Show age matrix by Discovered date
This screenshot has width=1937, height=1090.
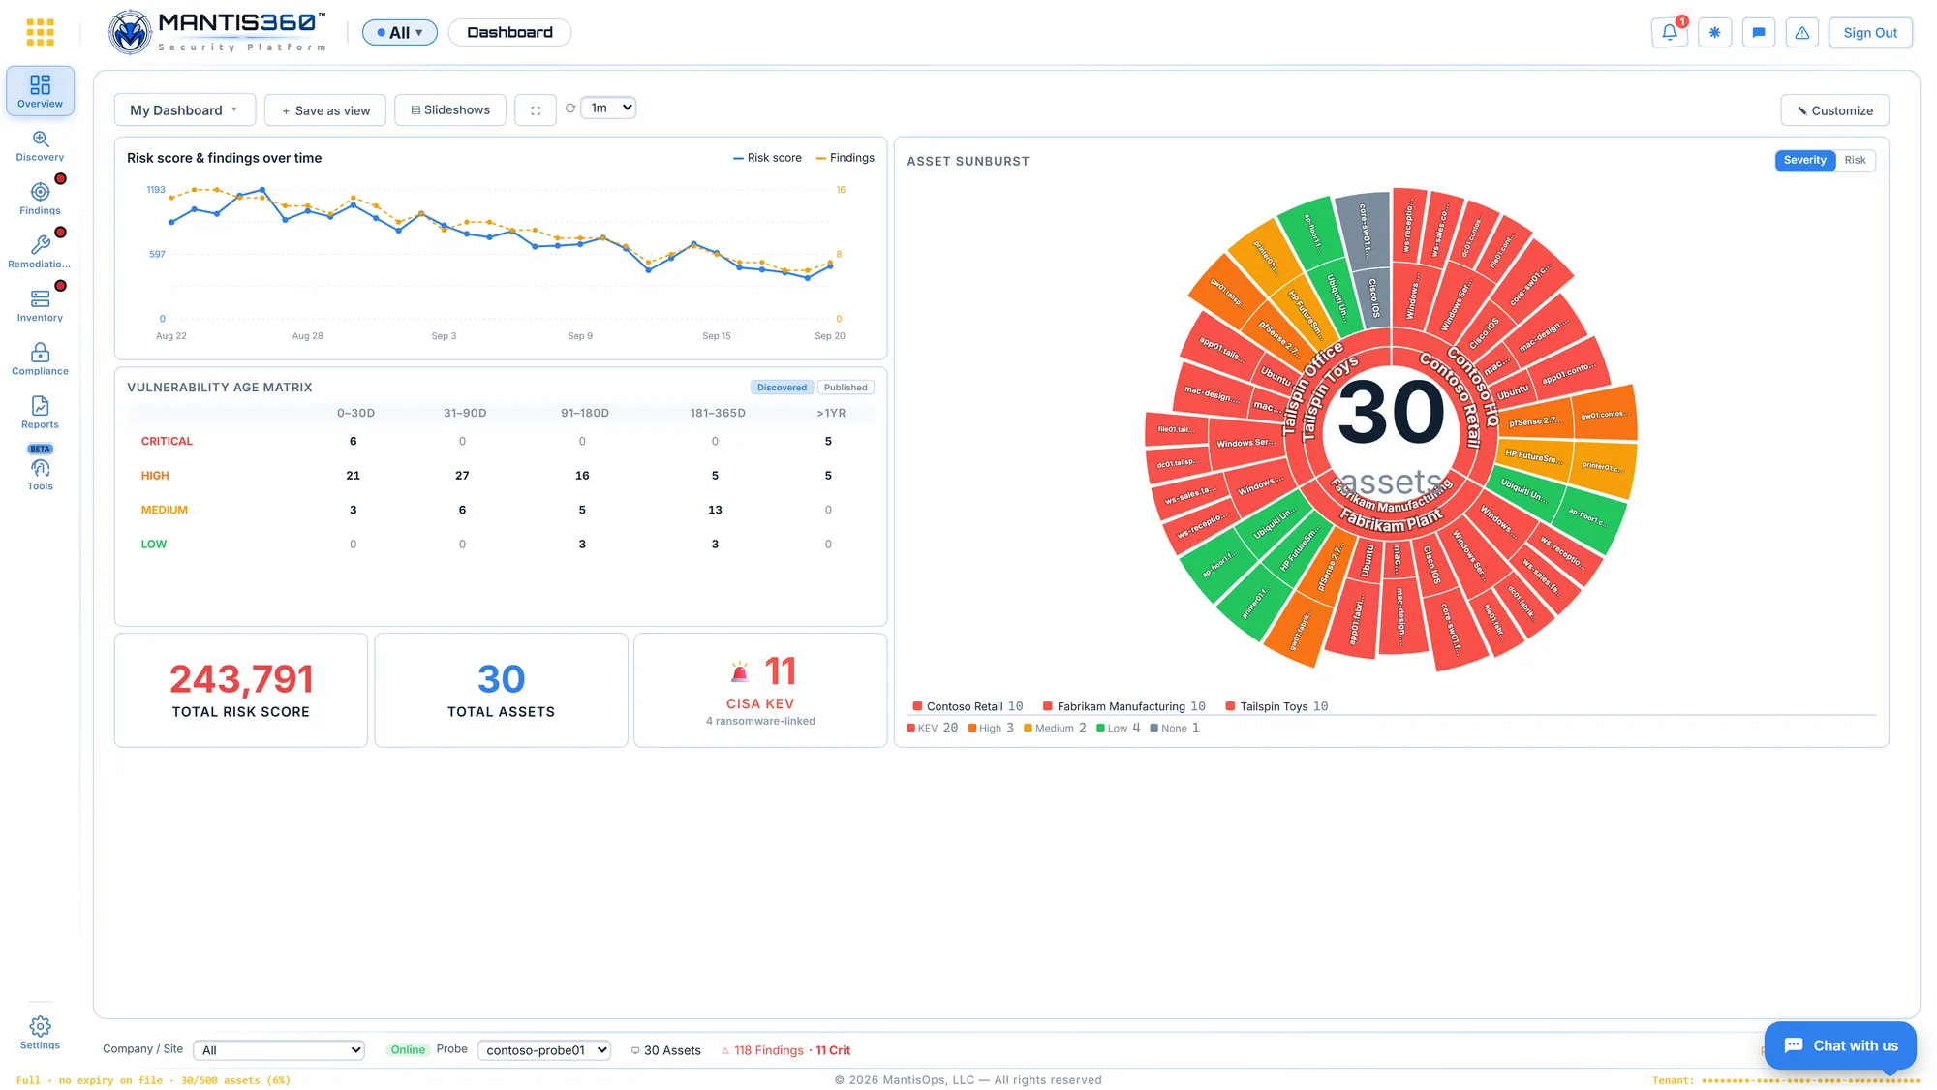[x=782, y=388]
